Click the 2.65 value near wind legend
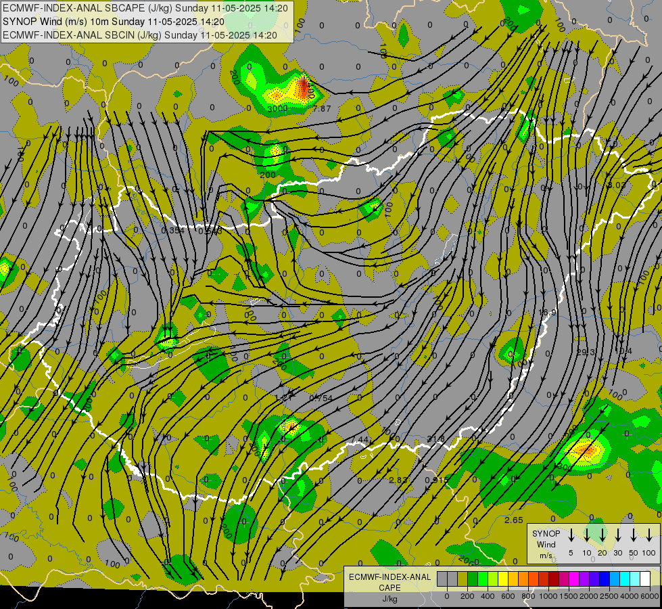662x609 pixels. click(x=514, y=520)
